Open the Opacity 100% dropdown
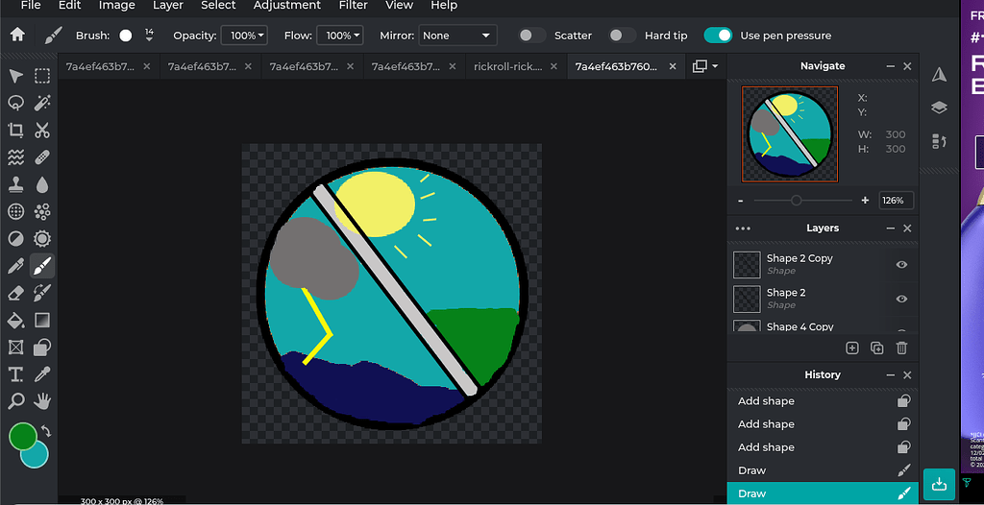Viewport: 984px width, 505px height. click(x=244, y=36)
